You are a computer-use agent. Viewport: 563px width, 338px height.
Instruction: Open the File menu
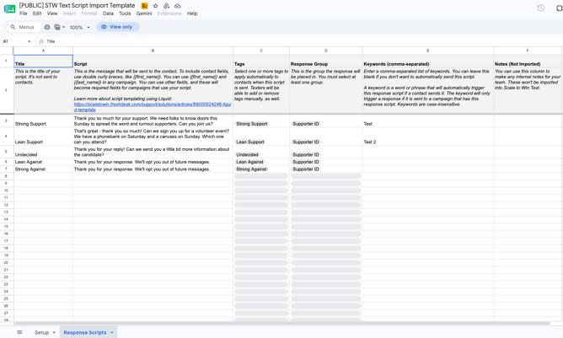tap(24, 13)
